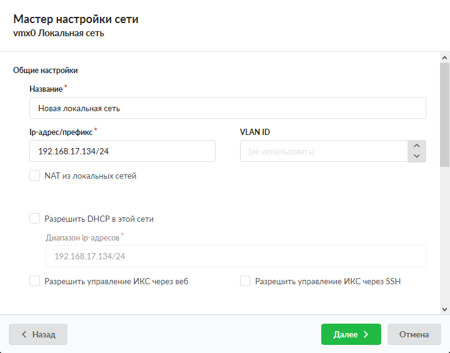The image size is (450, 353).
Task: Click the scrollbar up arrow
Action: [444, 57]
